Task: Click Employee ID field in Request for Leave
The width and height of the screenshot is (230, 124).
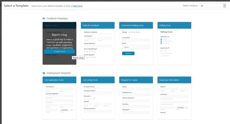Action: (x=136, y=95)
